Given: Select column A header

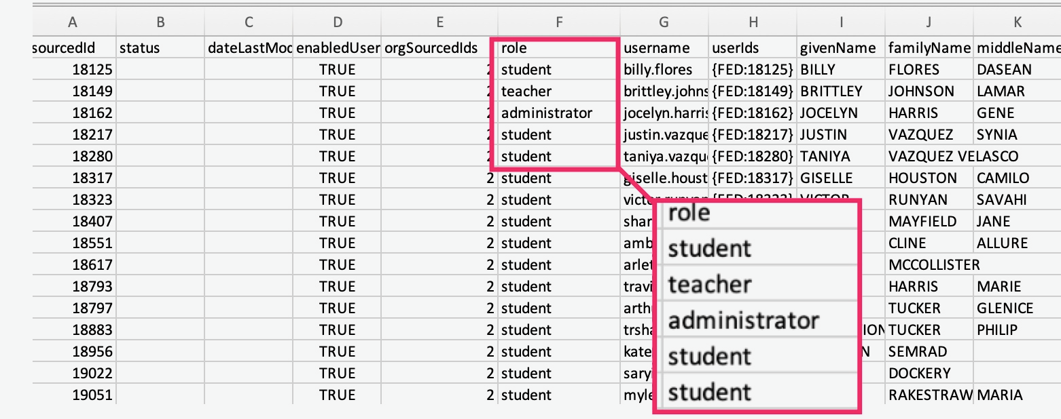Looking at the screenshot, I should (73, 22).
